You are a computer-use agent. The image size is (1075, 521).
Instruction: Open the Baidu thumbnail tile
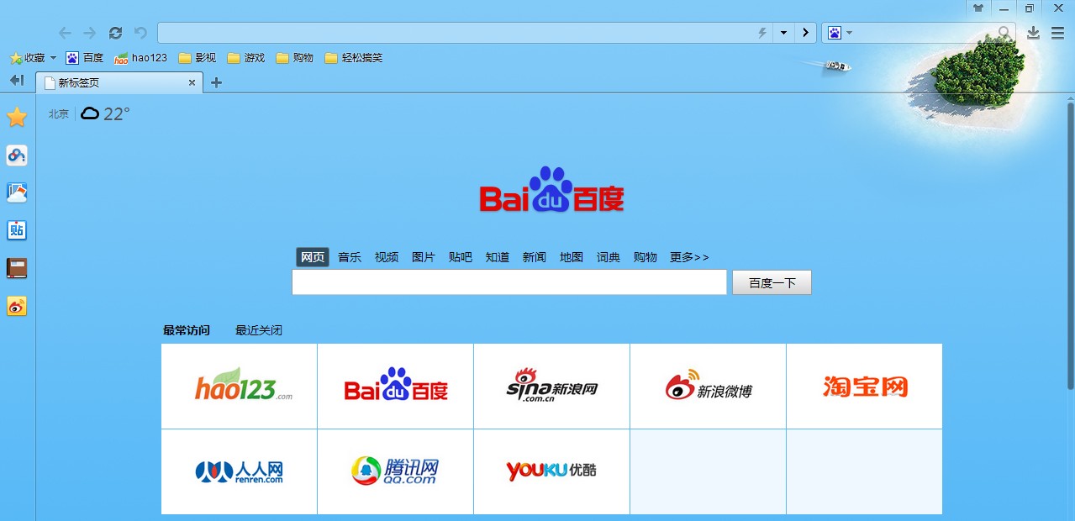(x=396, y=387)
